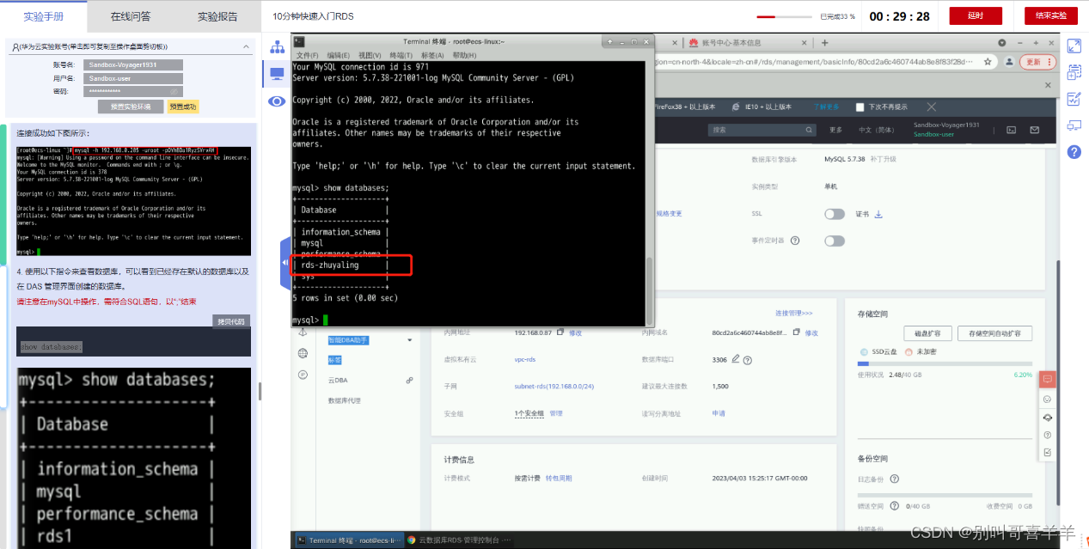Viewport: 1089px width, 549px height.
Task: Click the eye view icon in lab sidebar
Action: [x=277, y=101]
